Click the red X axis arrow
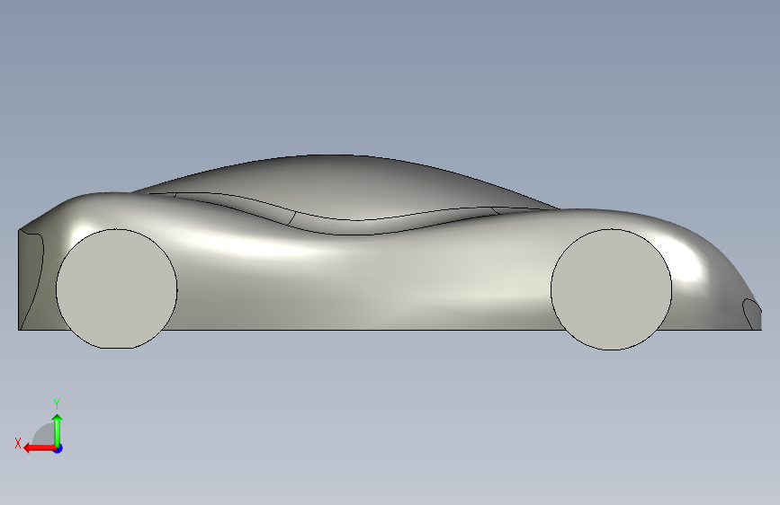 point(40,448)
